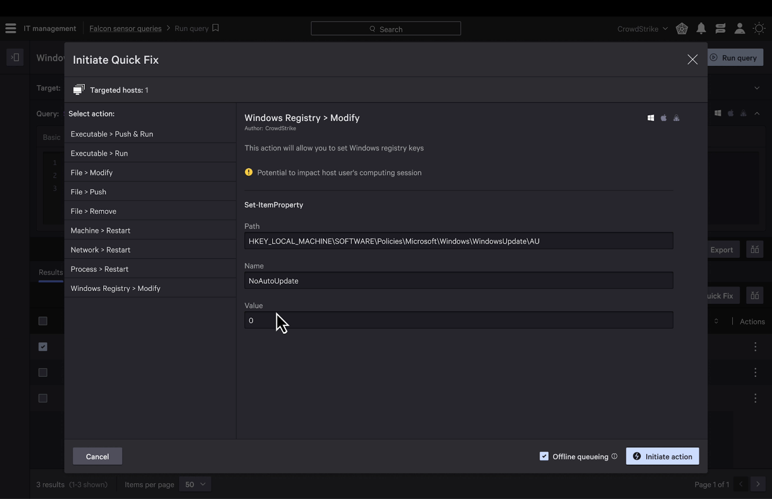Toggle the sidebar panel icon
The height and width of the screenshot is (499, 772).
pos(15,57)
